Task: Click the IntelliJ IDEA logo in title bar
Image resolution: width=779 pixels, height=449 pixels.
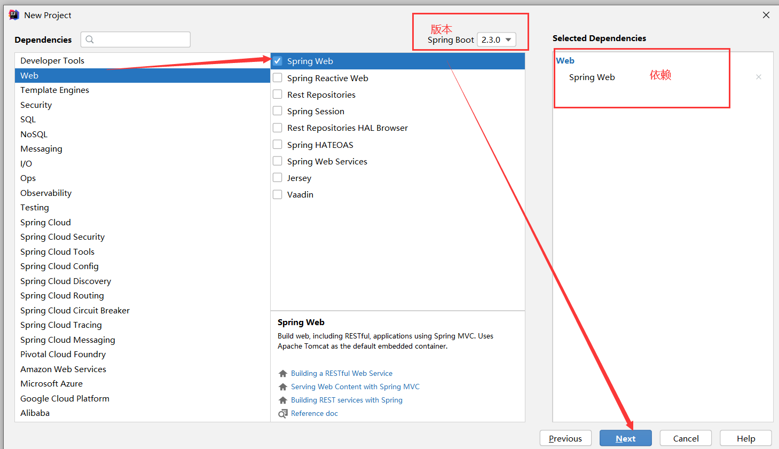Action: tap(14, 15)
